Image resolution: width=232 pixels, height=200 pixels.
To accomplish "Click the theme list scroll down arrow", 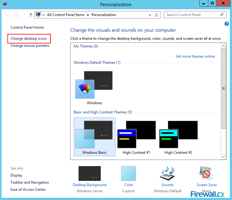I will pos(224,157).
